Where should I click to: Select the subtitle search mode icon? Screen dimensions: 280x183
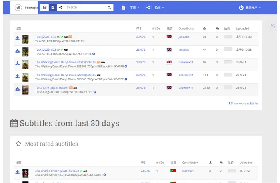[x=52, y=8]
